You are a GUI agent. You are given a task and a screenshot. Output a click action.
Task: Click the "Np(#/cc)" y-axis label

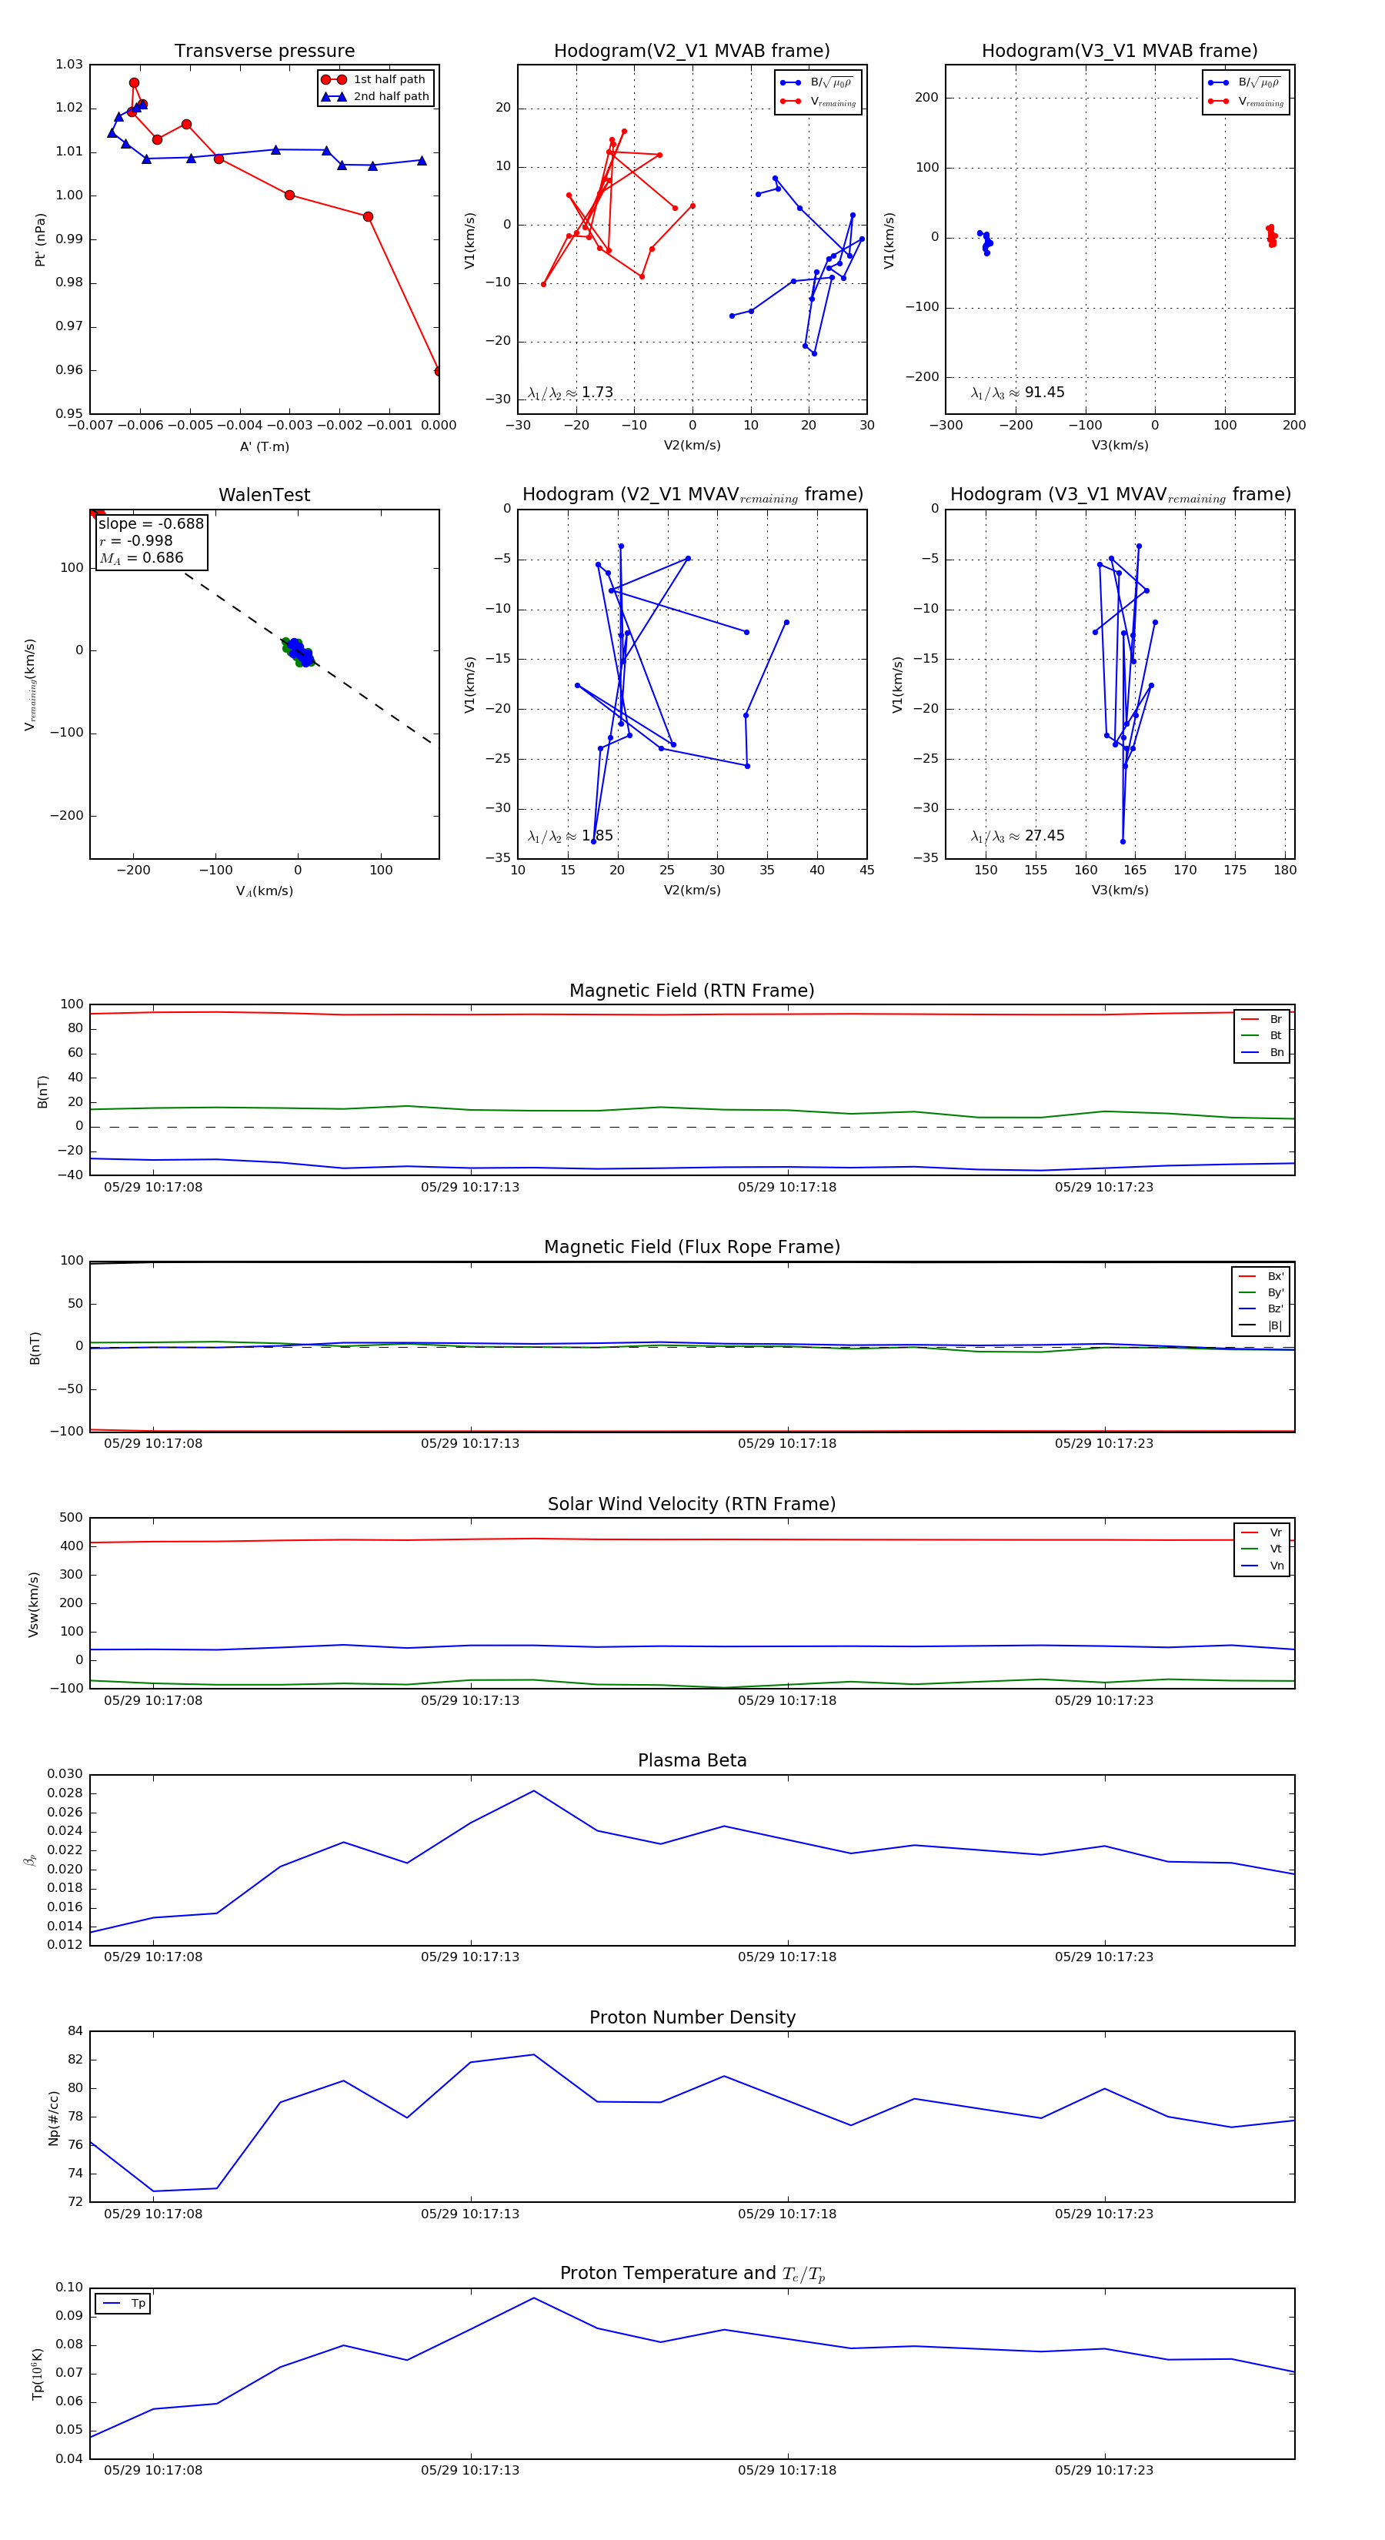click(x=54, y=2119)
